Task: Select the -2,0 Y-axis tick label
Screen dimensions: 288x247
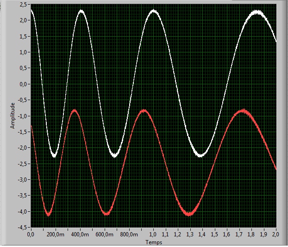Action: (22, 148)
